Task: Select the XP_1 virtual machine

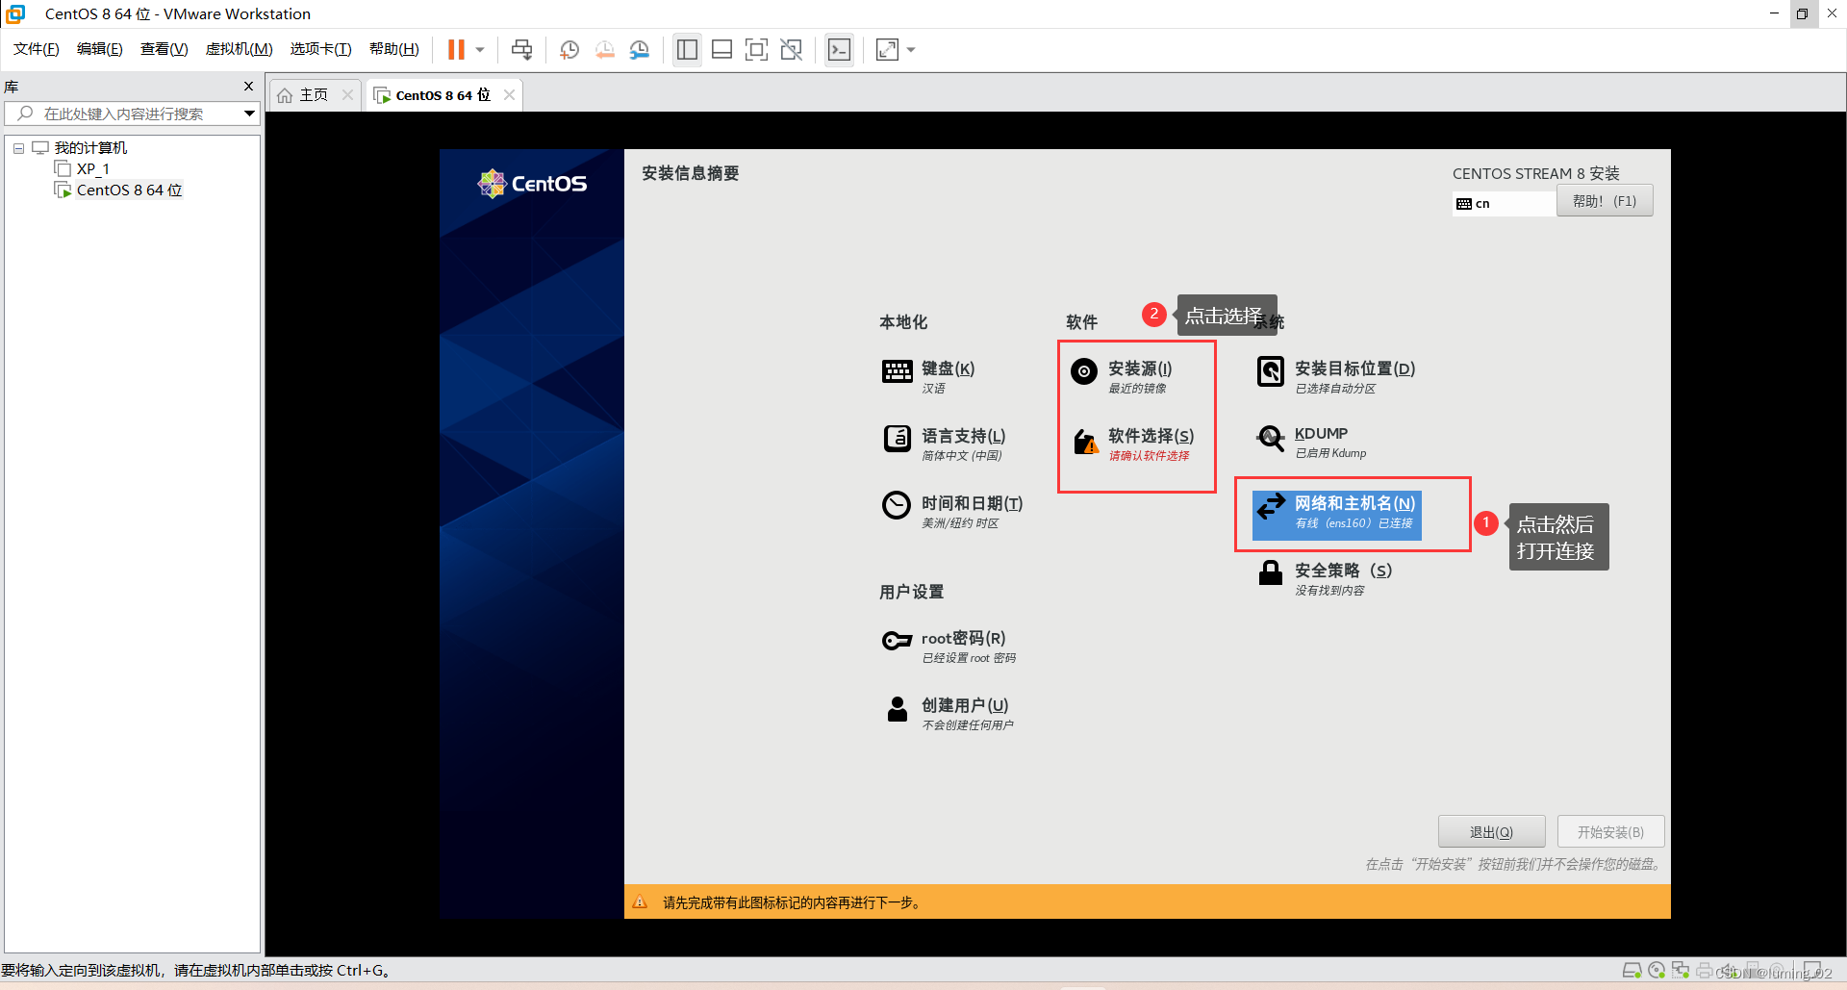Action: 92,168
